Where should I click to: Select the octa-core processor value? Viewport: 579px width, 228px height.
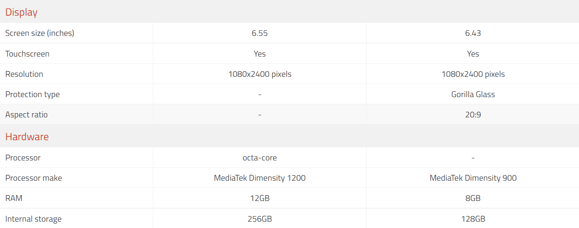point(260,157)
